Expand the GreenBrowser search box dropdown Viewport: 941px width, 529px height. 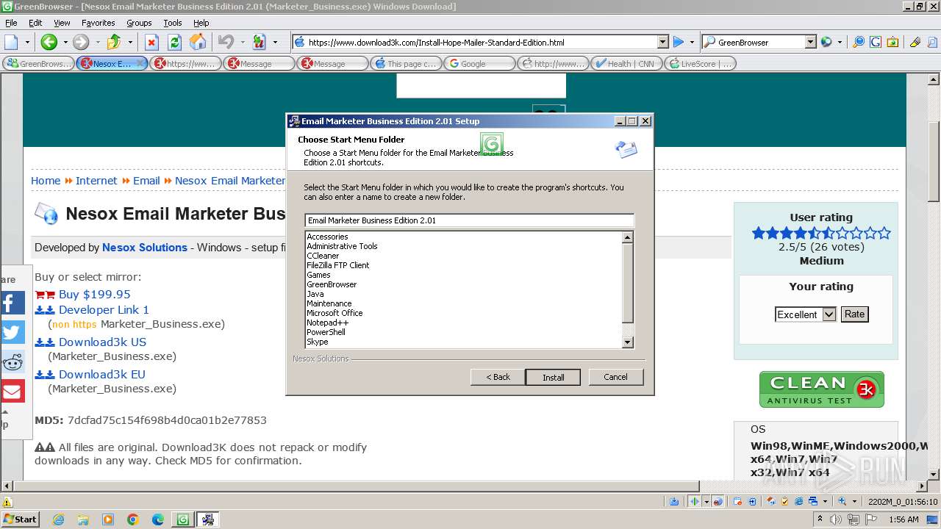pyautogui.click(x=810, y=42)
